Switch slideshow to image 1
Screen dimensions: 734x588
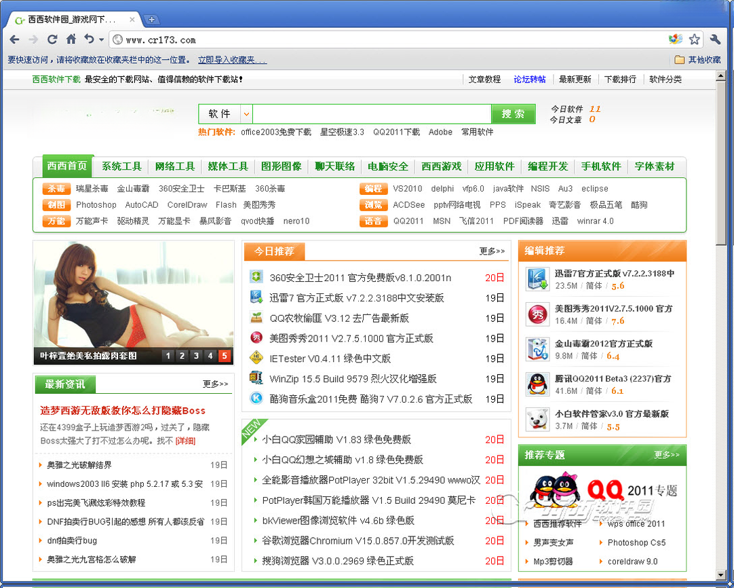point(168,356)
